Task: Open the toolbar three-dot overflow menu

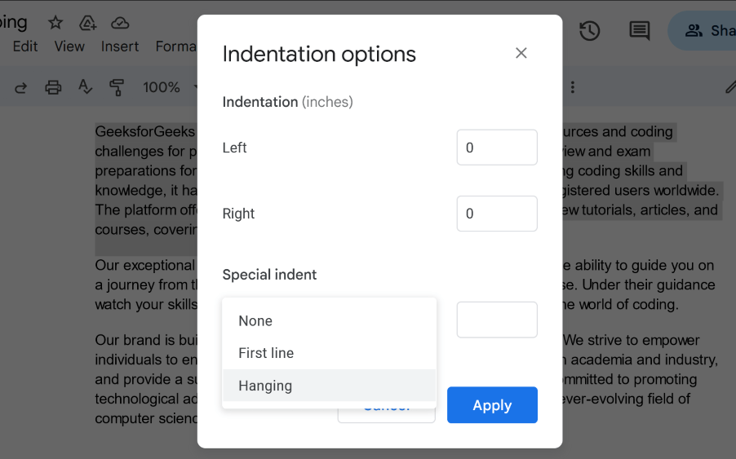Action: tap(573, 87)
